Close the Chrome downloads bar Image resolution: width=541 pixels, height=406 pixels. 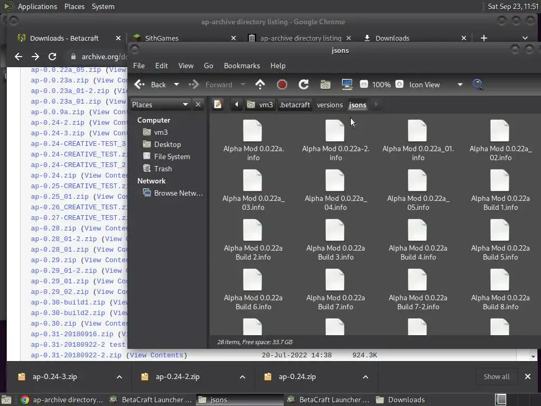point(528,376)
